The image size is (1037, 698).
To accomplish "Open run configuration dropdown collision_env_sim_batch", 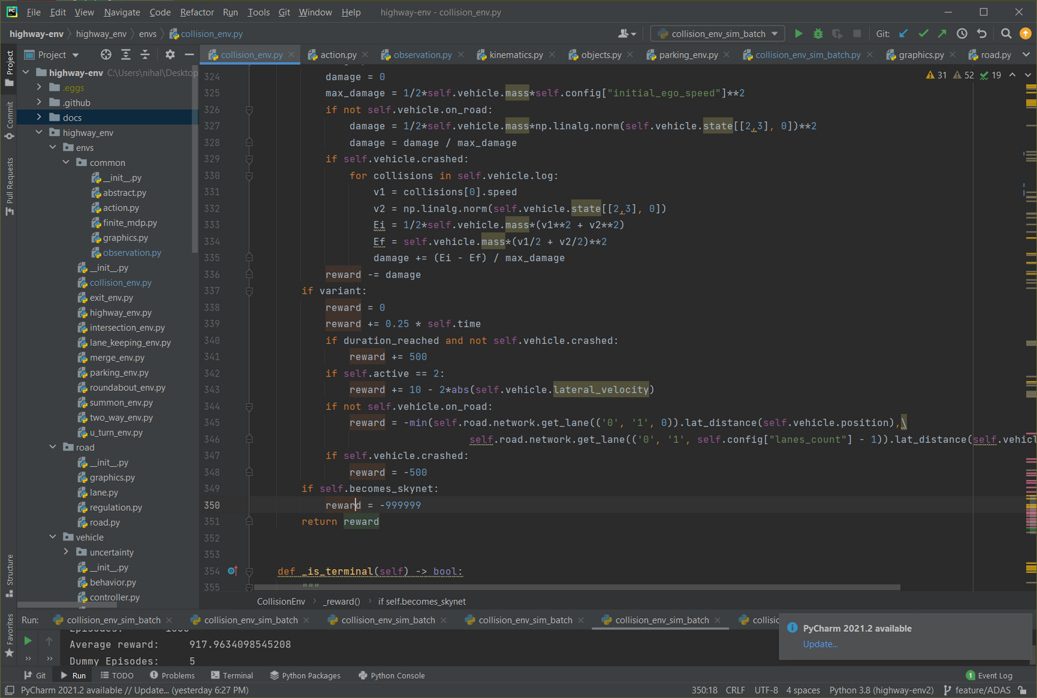I will tap(717, 34).
